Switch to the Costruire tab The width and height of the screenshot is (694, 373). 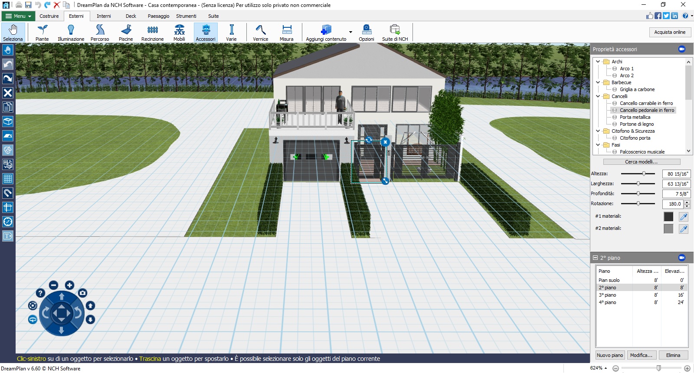coord(49,16)
